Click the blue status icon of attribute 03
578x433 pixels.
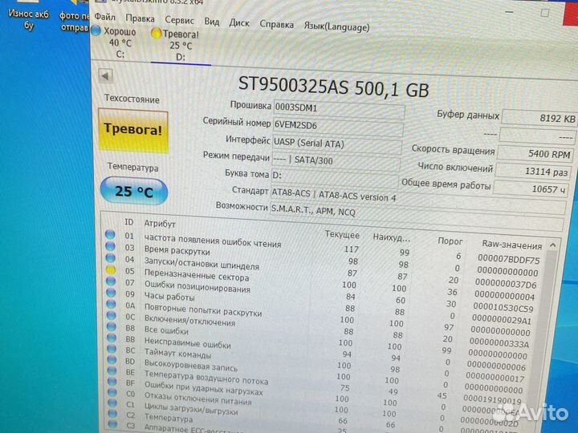click(110, 246)
